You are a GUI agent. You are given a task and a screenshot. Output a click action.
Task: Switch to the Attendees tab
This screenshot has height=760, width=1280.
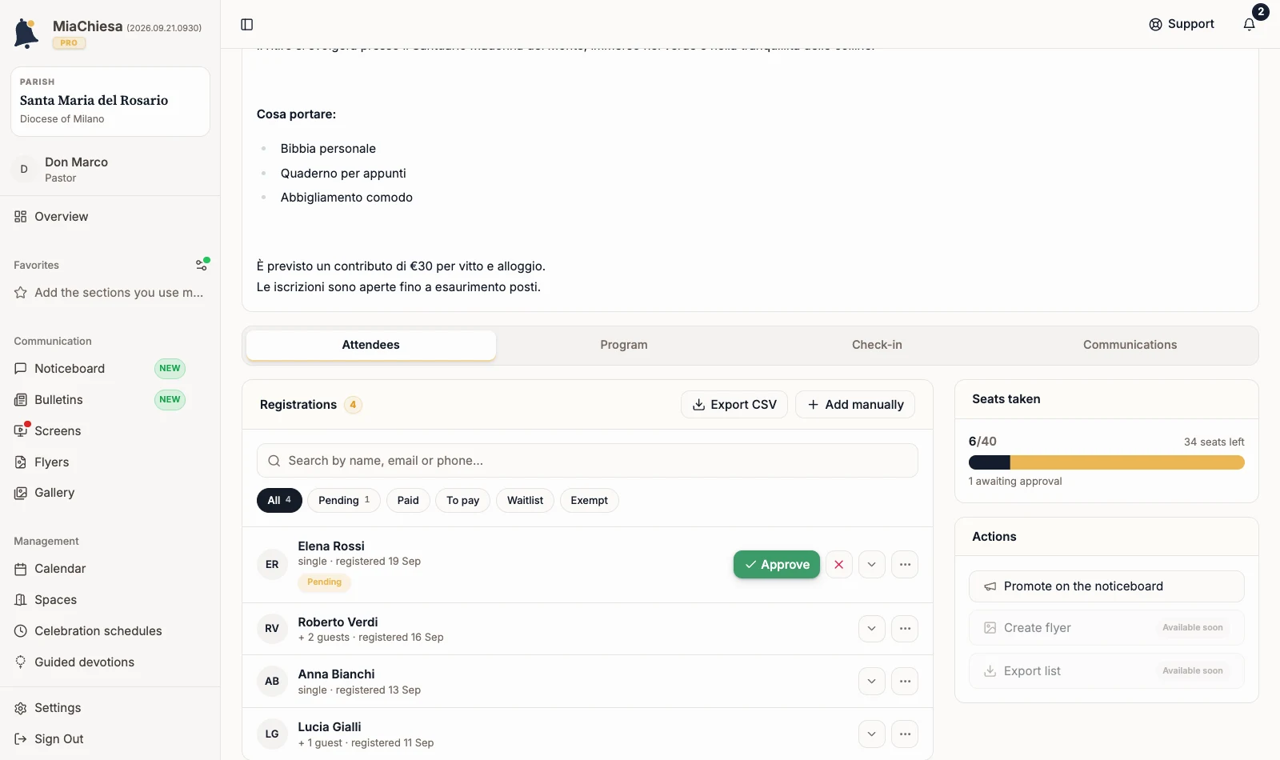pos(371,345)
